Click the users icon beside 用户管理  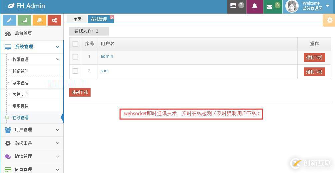click(8, 130)
